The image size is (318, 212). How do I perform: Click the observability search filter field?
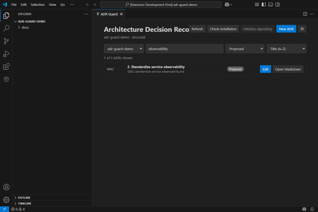(184, 49)
